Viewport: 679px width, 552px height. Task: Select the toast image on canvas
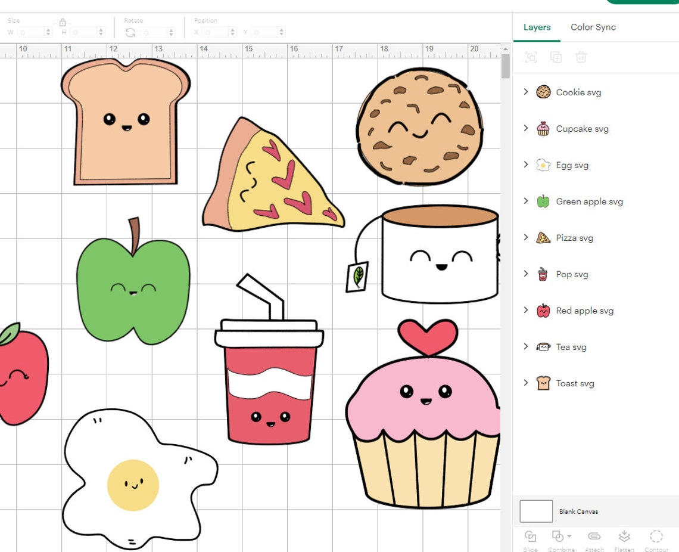(126, 122)
